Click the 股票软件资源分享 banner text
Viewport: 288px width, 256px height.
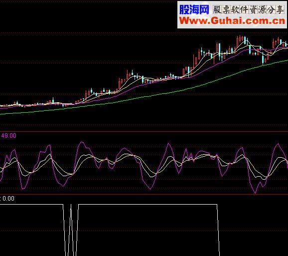[249, 9]
